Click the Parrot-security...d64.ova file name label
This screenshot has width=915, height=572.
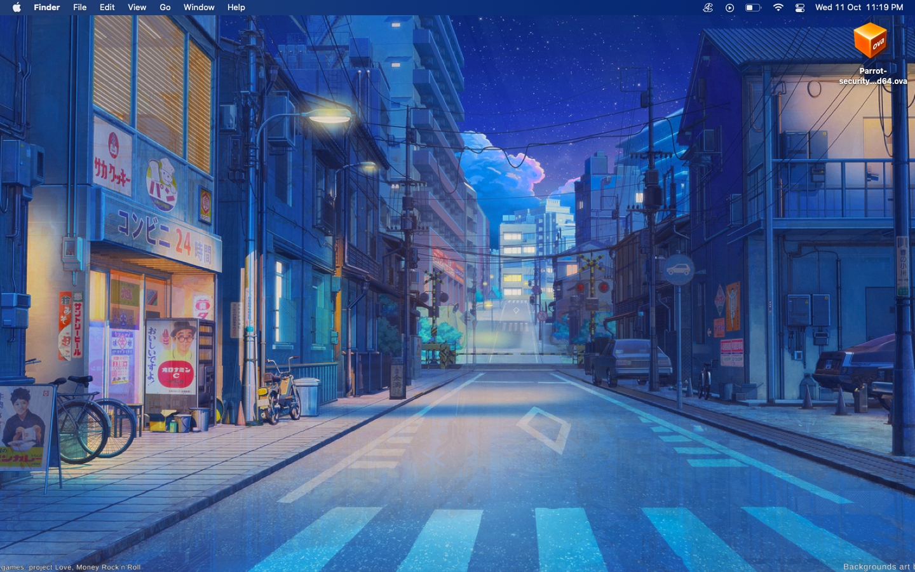[873, 76]
